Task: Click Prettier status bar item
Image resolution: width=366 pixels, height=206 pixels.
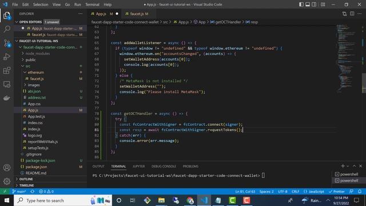Action: 337,191
